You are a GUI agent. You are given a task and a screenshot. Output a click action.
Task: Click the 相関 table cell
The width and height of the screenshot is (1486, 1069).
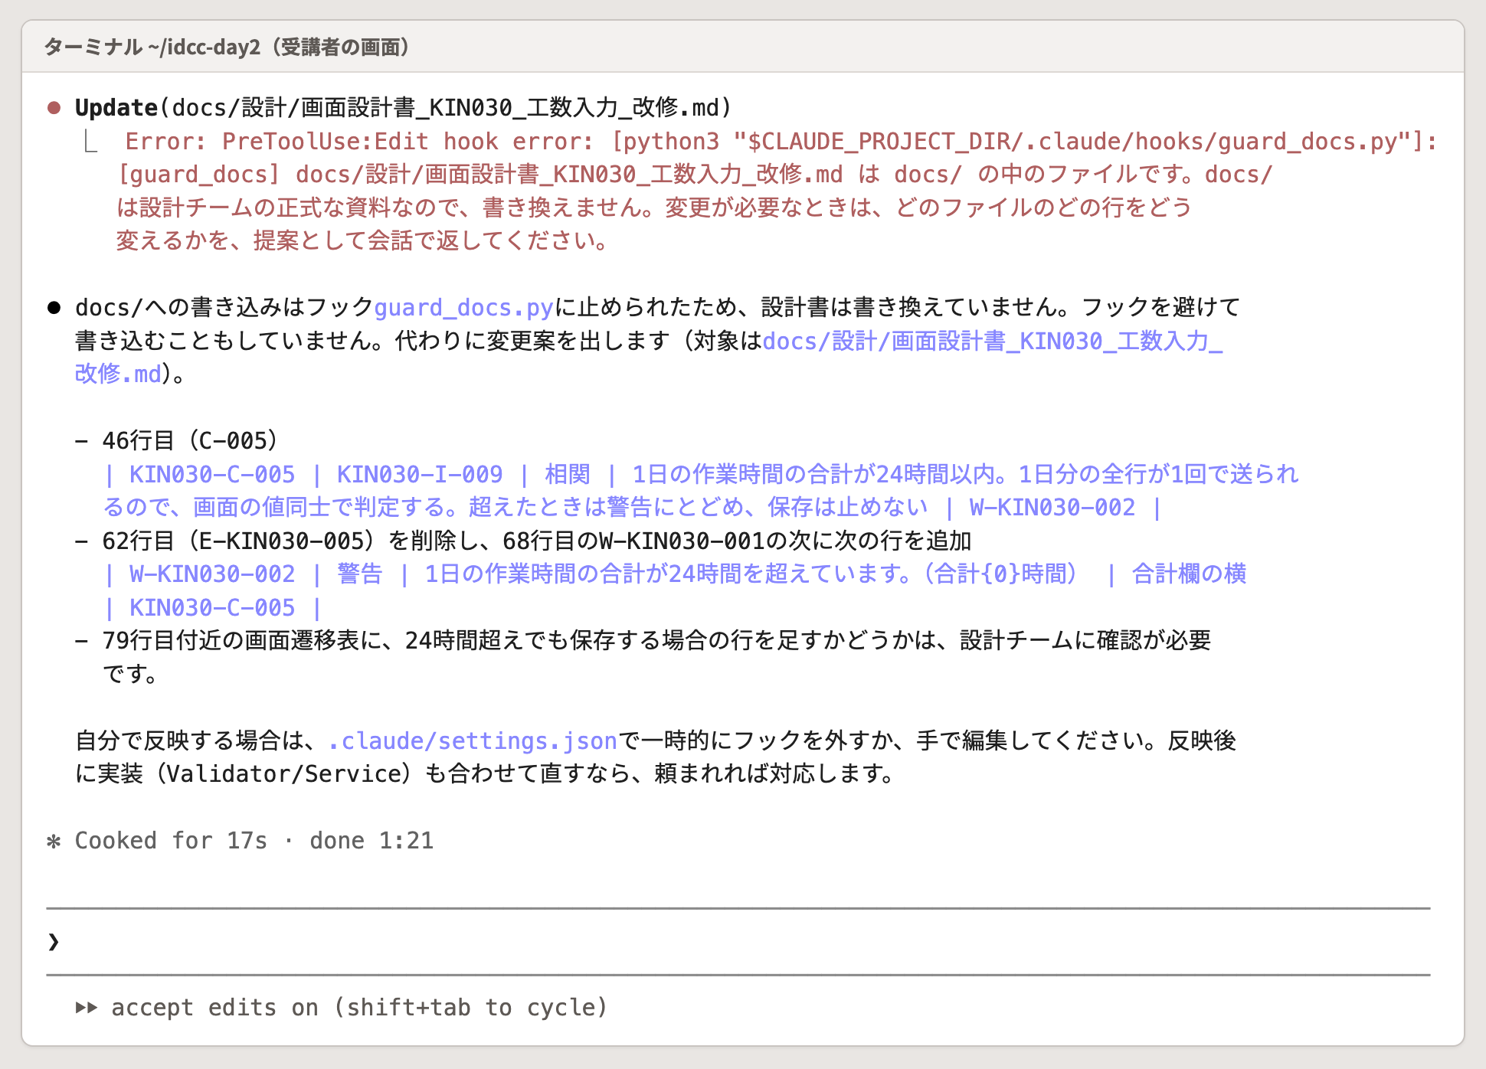click(x=568, y=475)
